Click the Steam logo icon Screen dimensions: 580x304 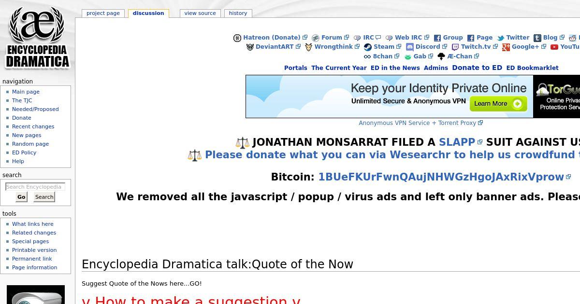pyautogui.click(x=368, y=47)
